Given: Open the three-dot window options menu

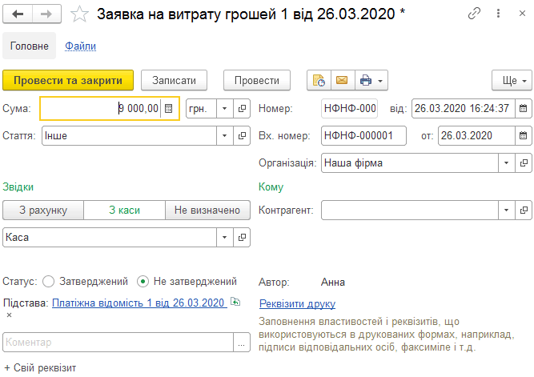Looking at the screenshot, I should click(x=498, y=14).
